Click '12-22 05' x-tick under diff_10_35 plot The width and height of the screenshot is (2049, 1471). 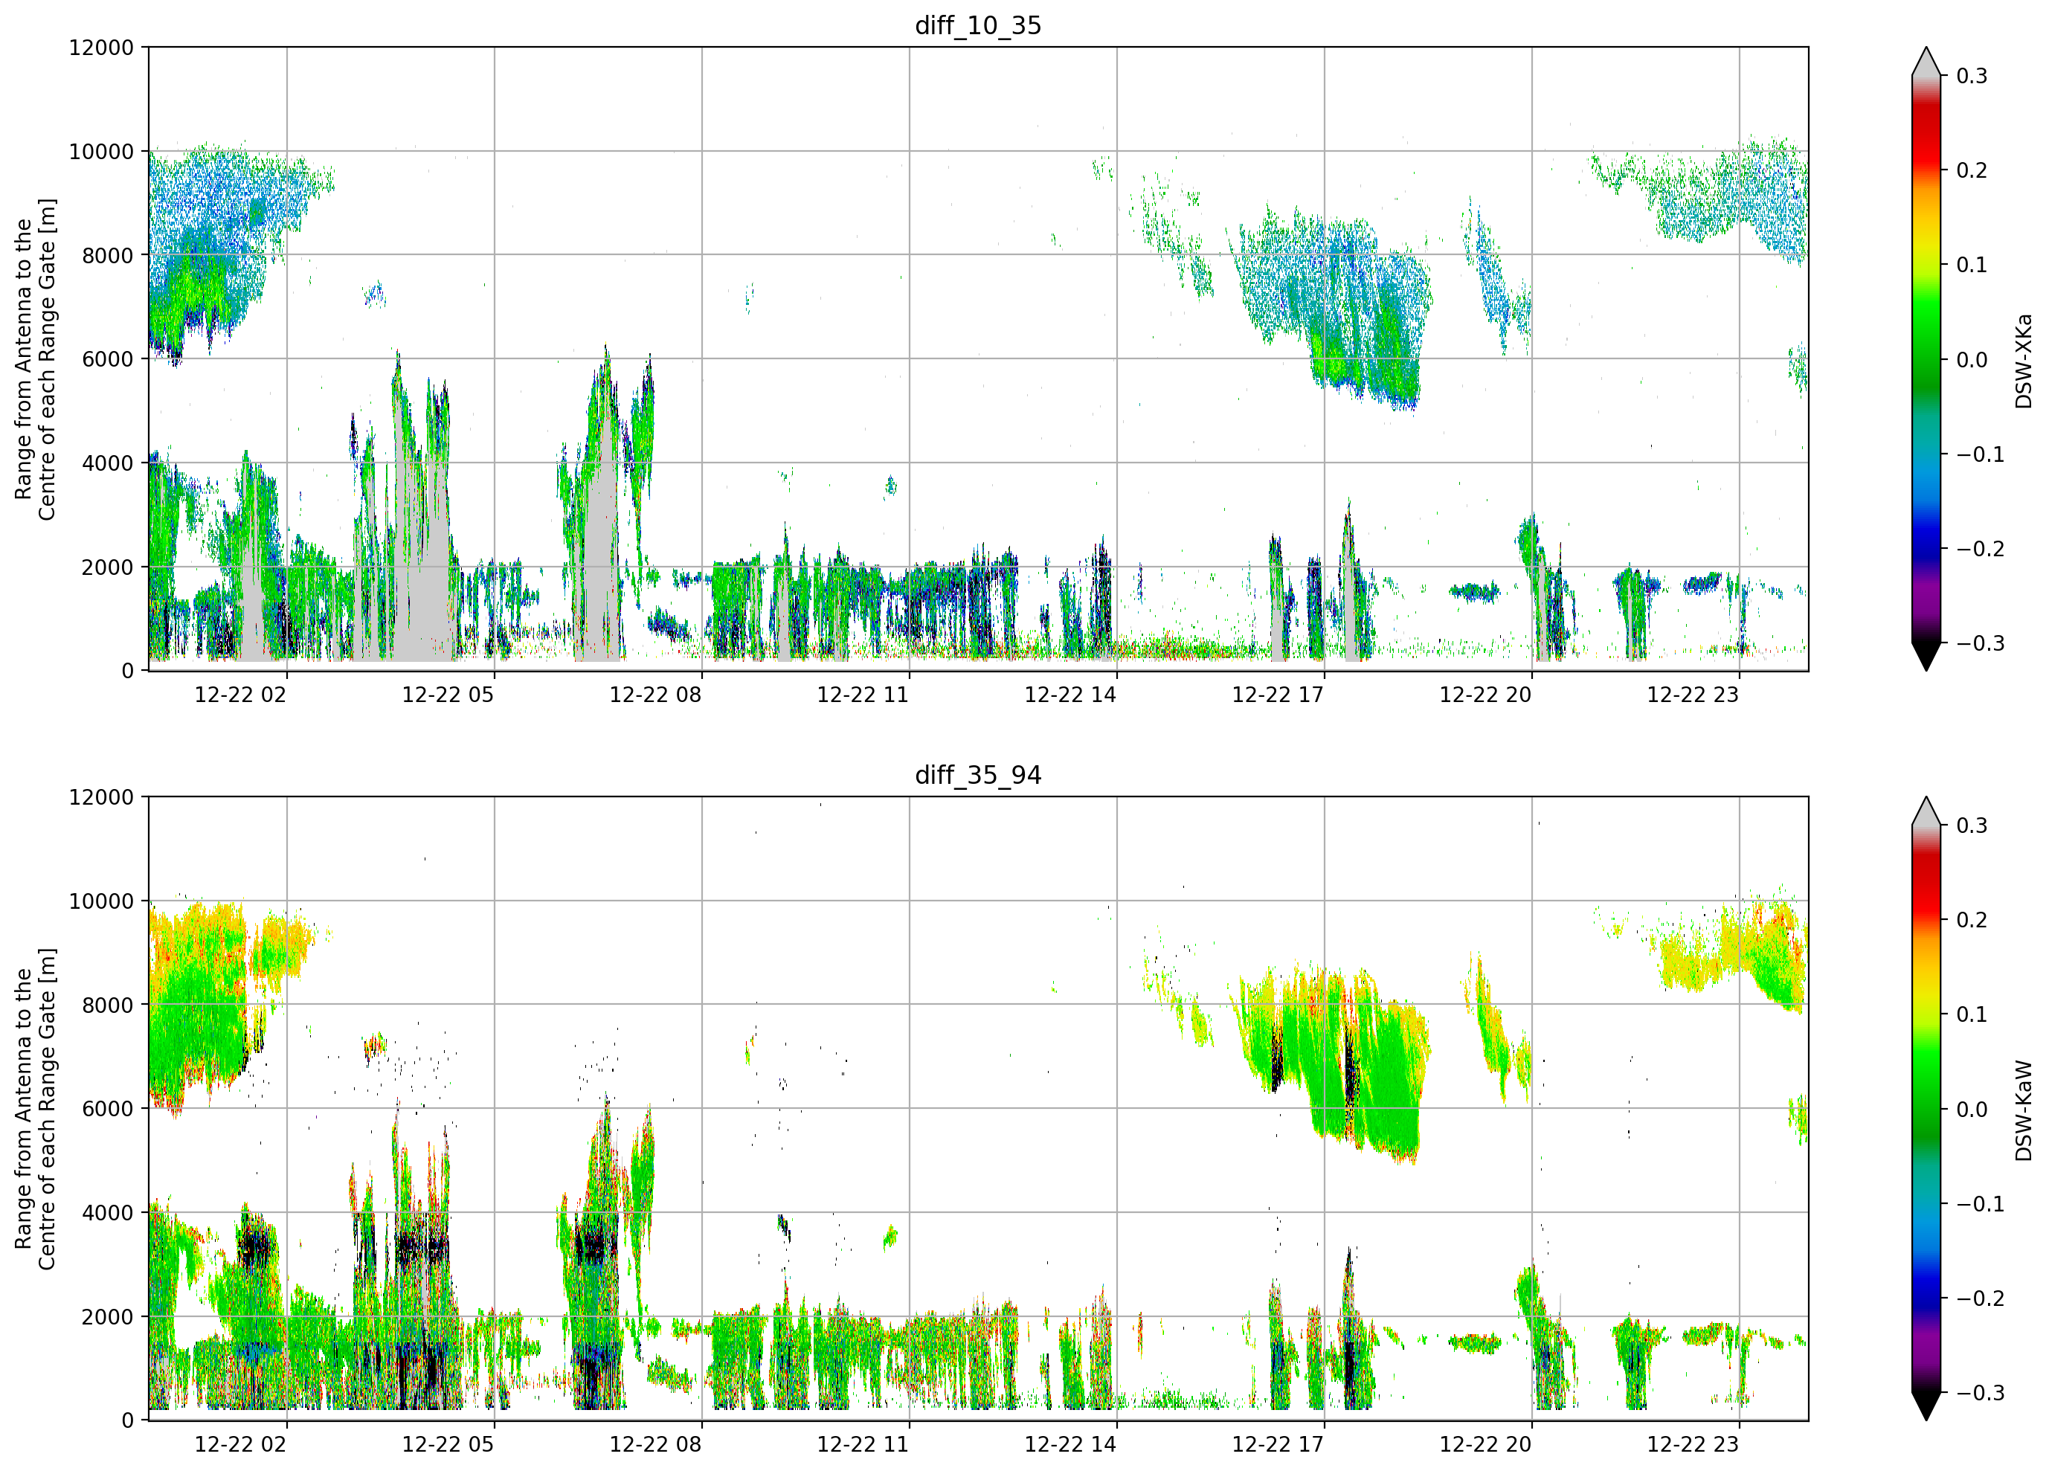(448, 695)
